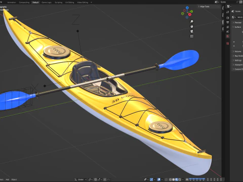Viewport: 243px width, 182px height.
Task: Open the Tool properties tab icon
Action: (228, 12)
